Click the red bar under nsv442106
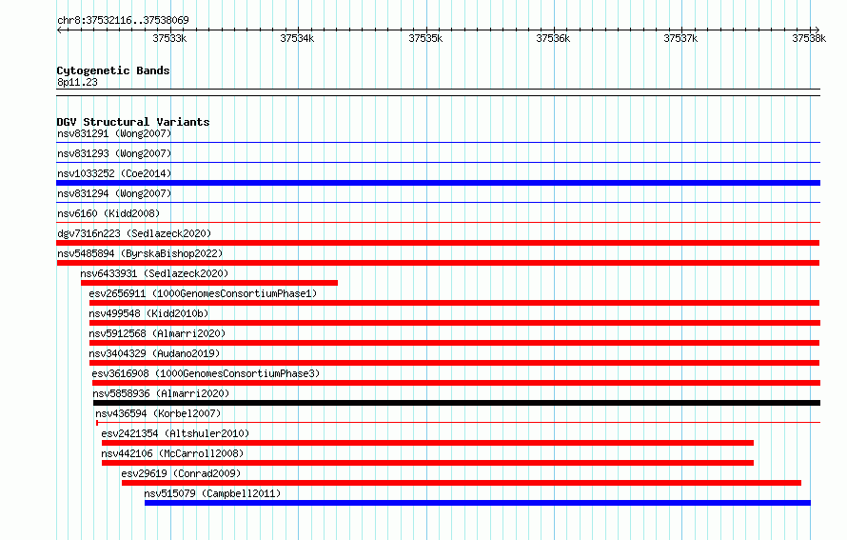Screen dimensions: 847x540 click(x=428, y=463)
